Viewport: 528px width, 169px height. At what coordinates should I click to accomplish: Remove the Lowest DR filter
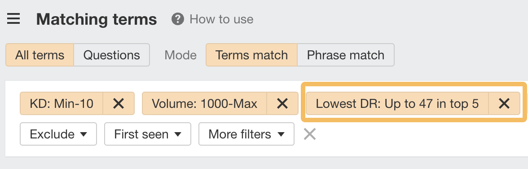504,103
